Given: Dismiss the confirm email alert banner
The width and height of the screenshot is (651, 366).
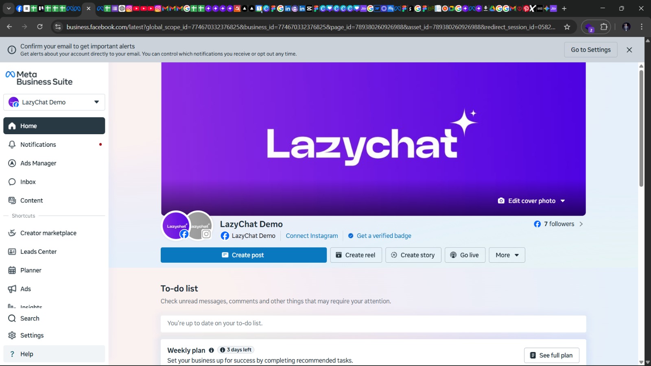Looking at the screenshot, I should click(x=629, y=50).
